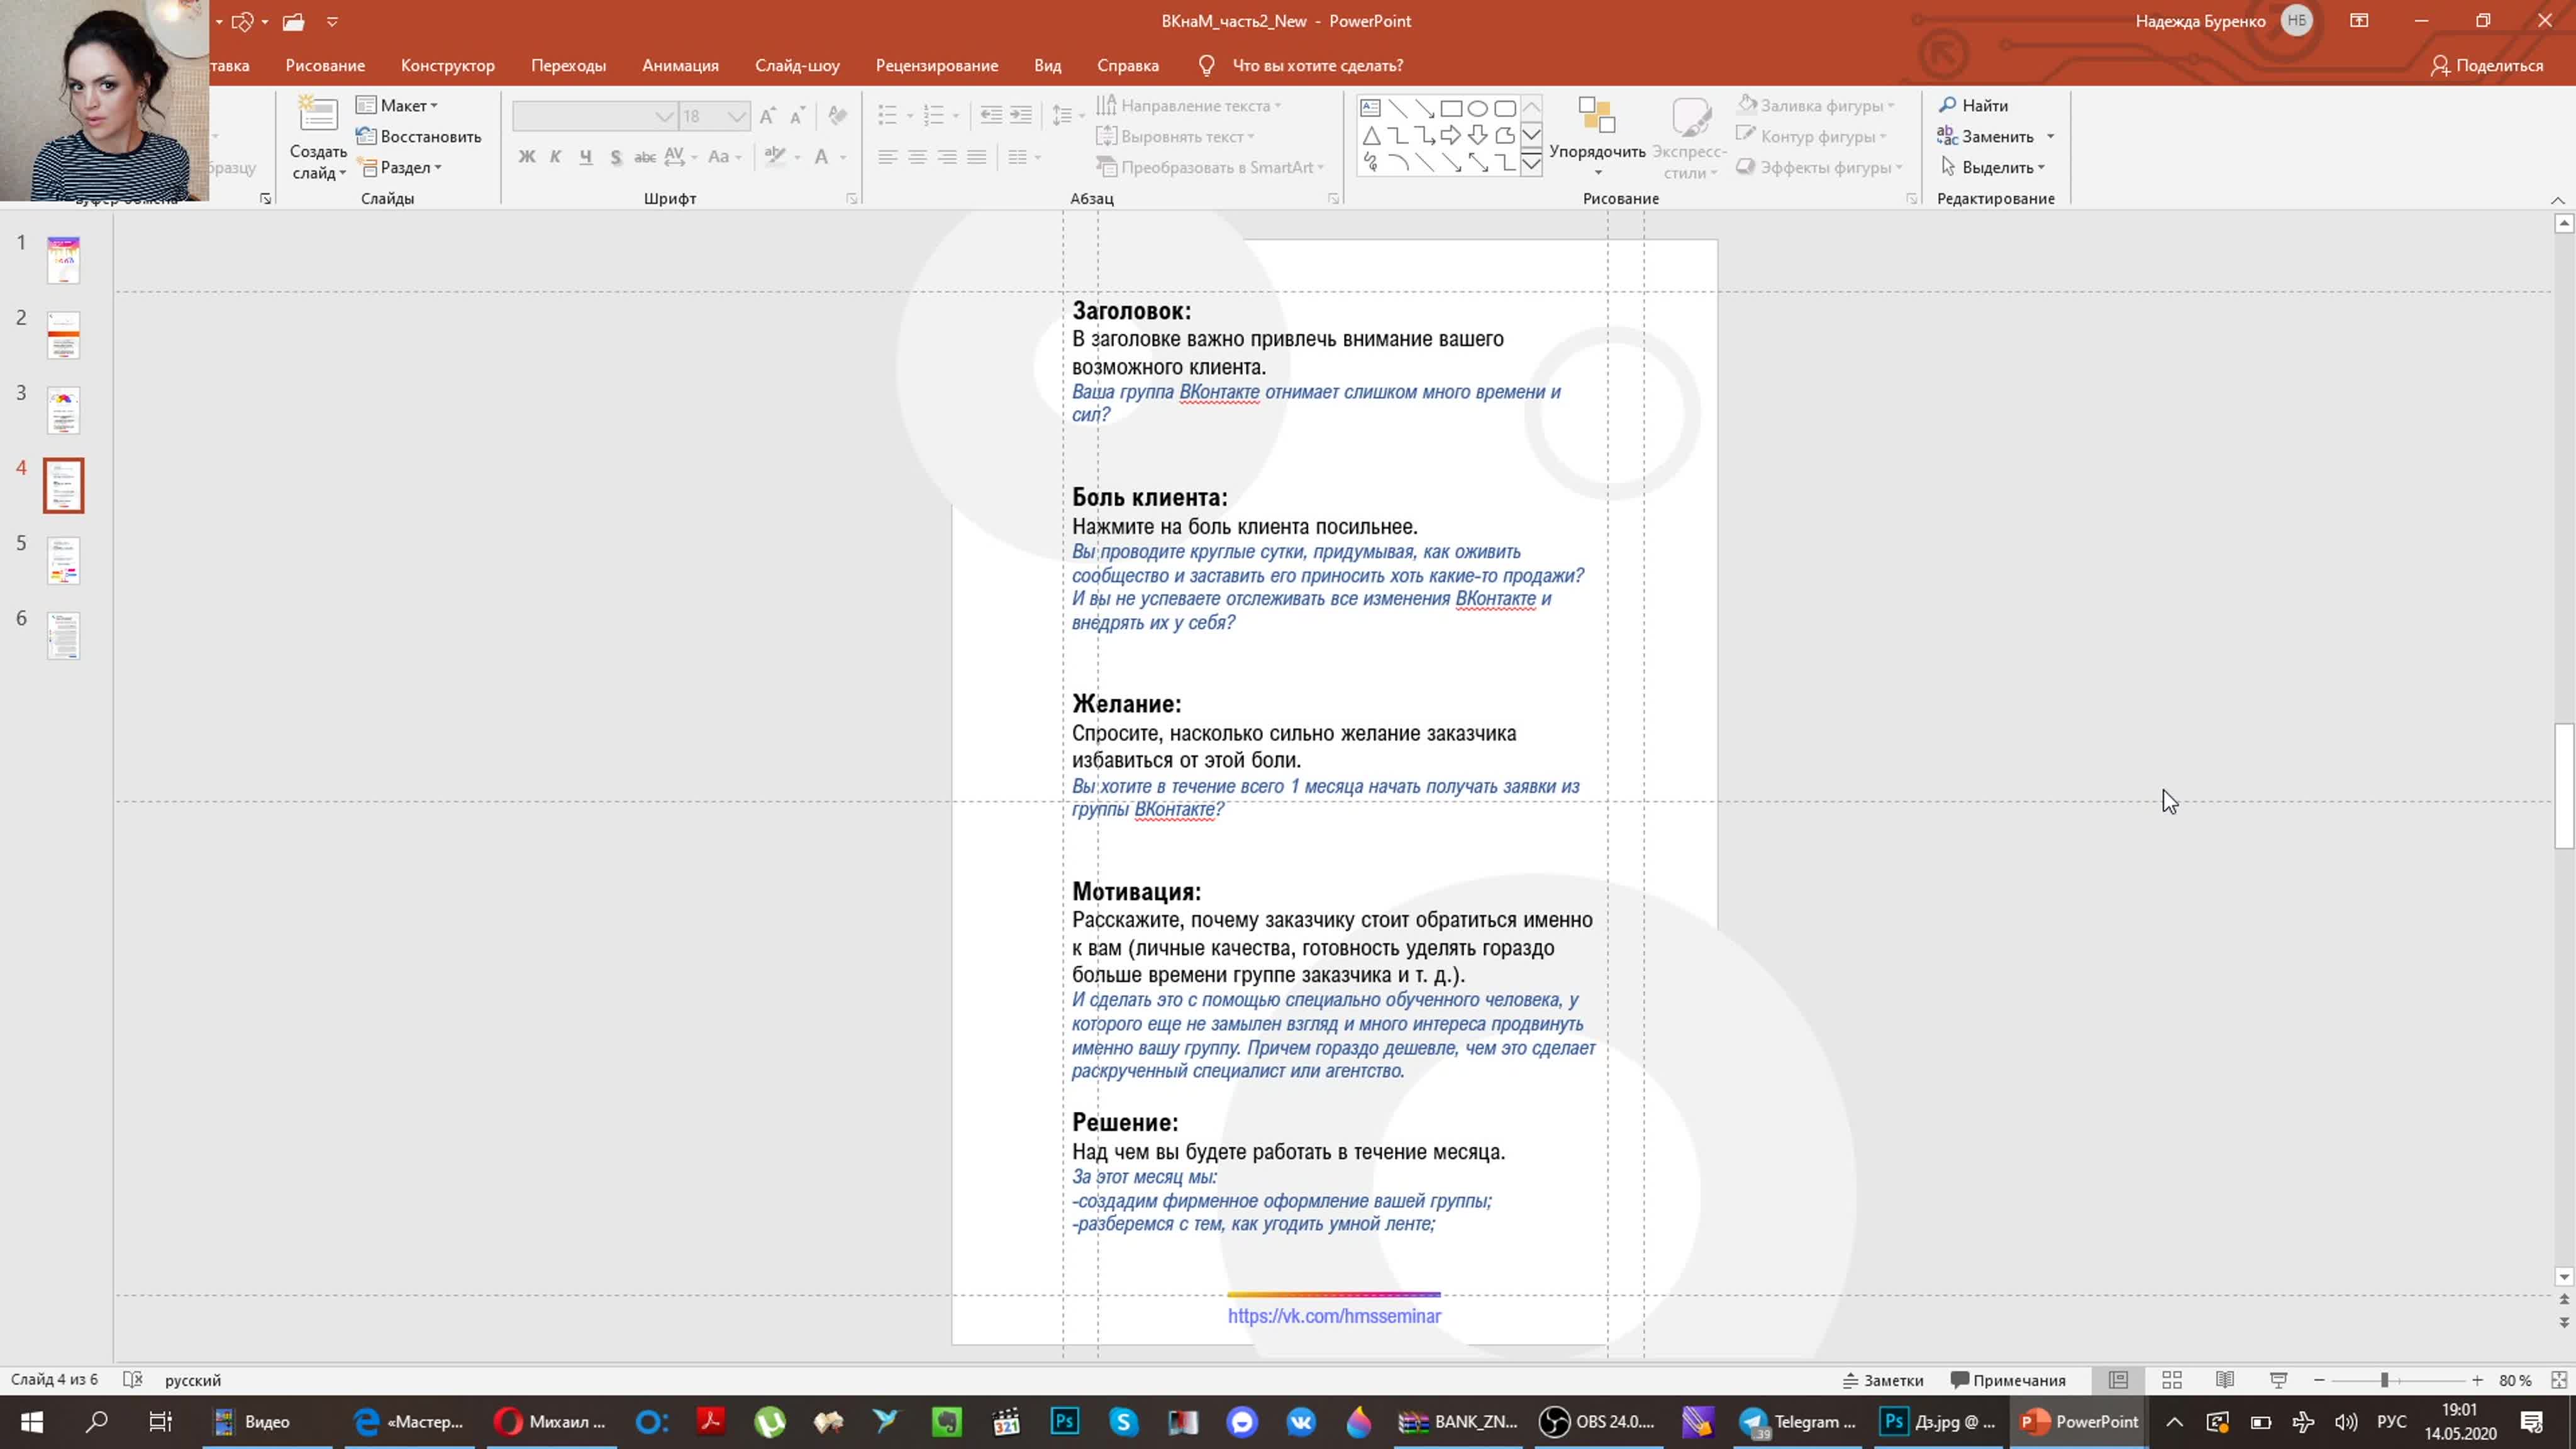Justify the text alignment
Screen dimensions: 2576x1449
point(977,157)
